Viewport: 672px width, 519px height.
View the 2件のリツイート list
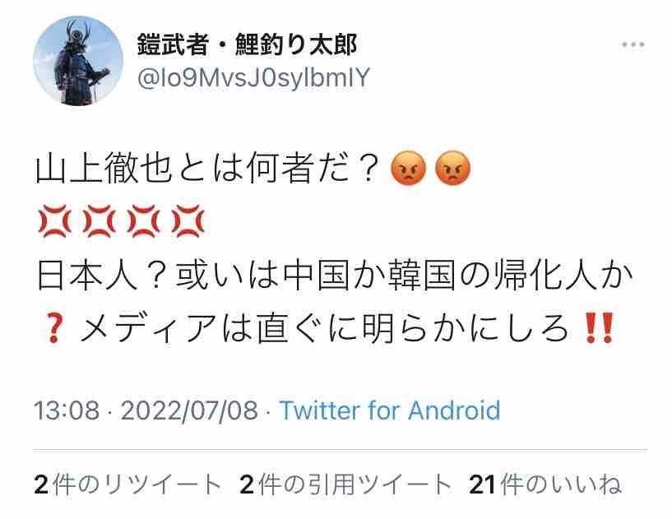[x=127, y=484]
